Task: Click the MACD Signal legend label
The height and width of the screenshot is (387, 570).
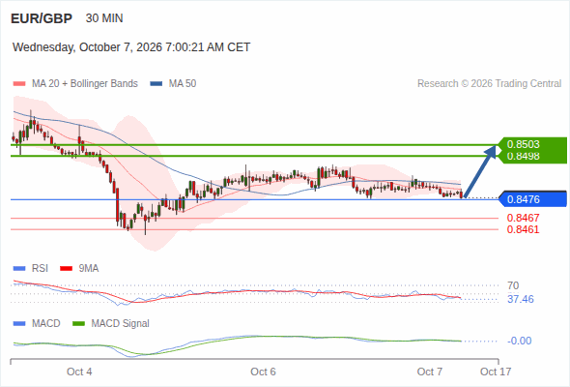Action: (121, 323)
